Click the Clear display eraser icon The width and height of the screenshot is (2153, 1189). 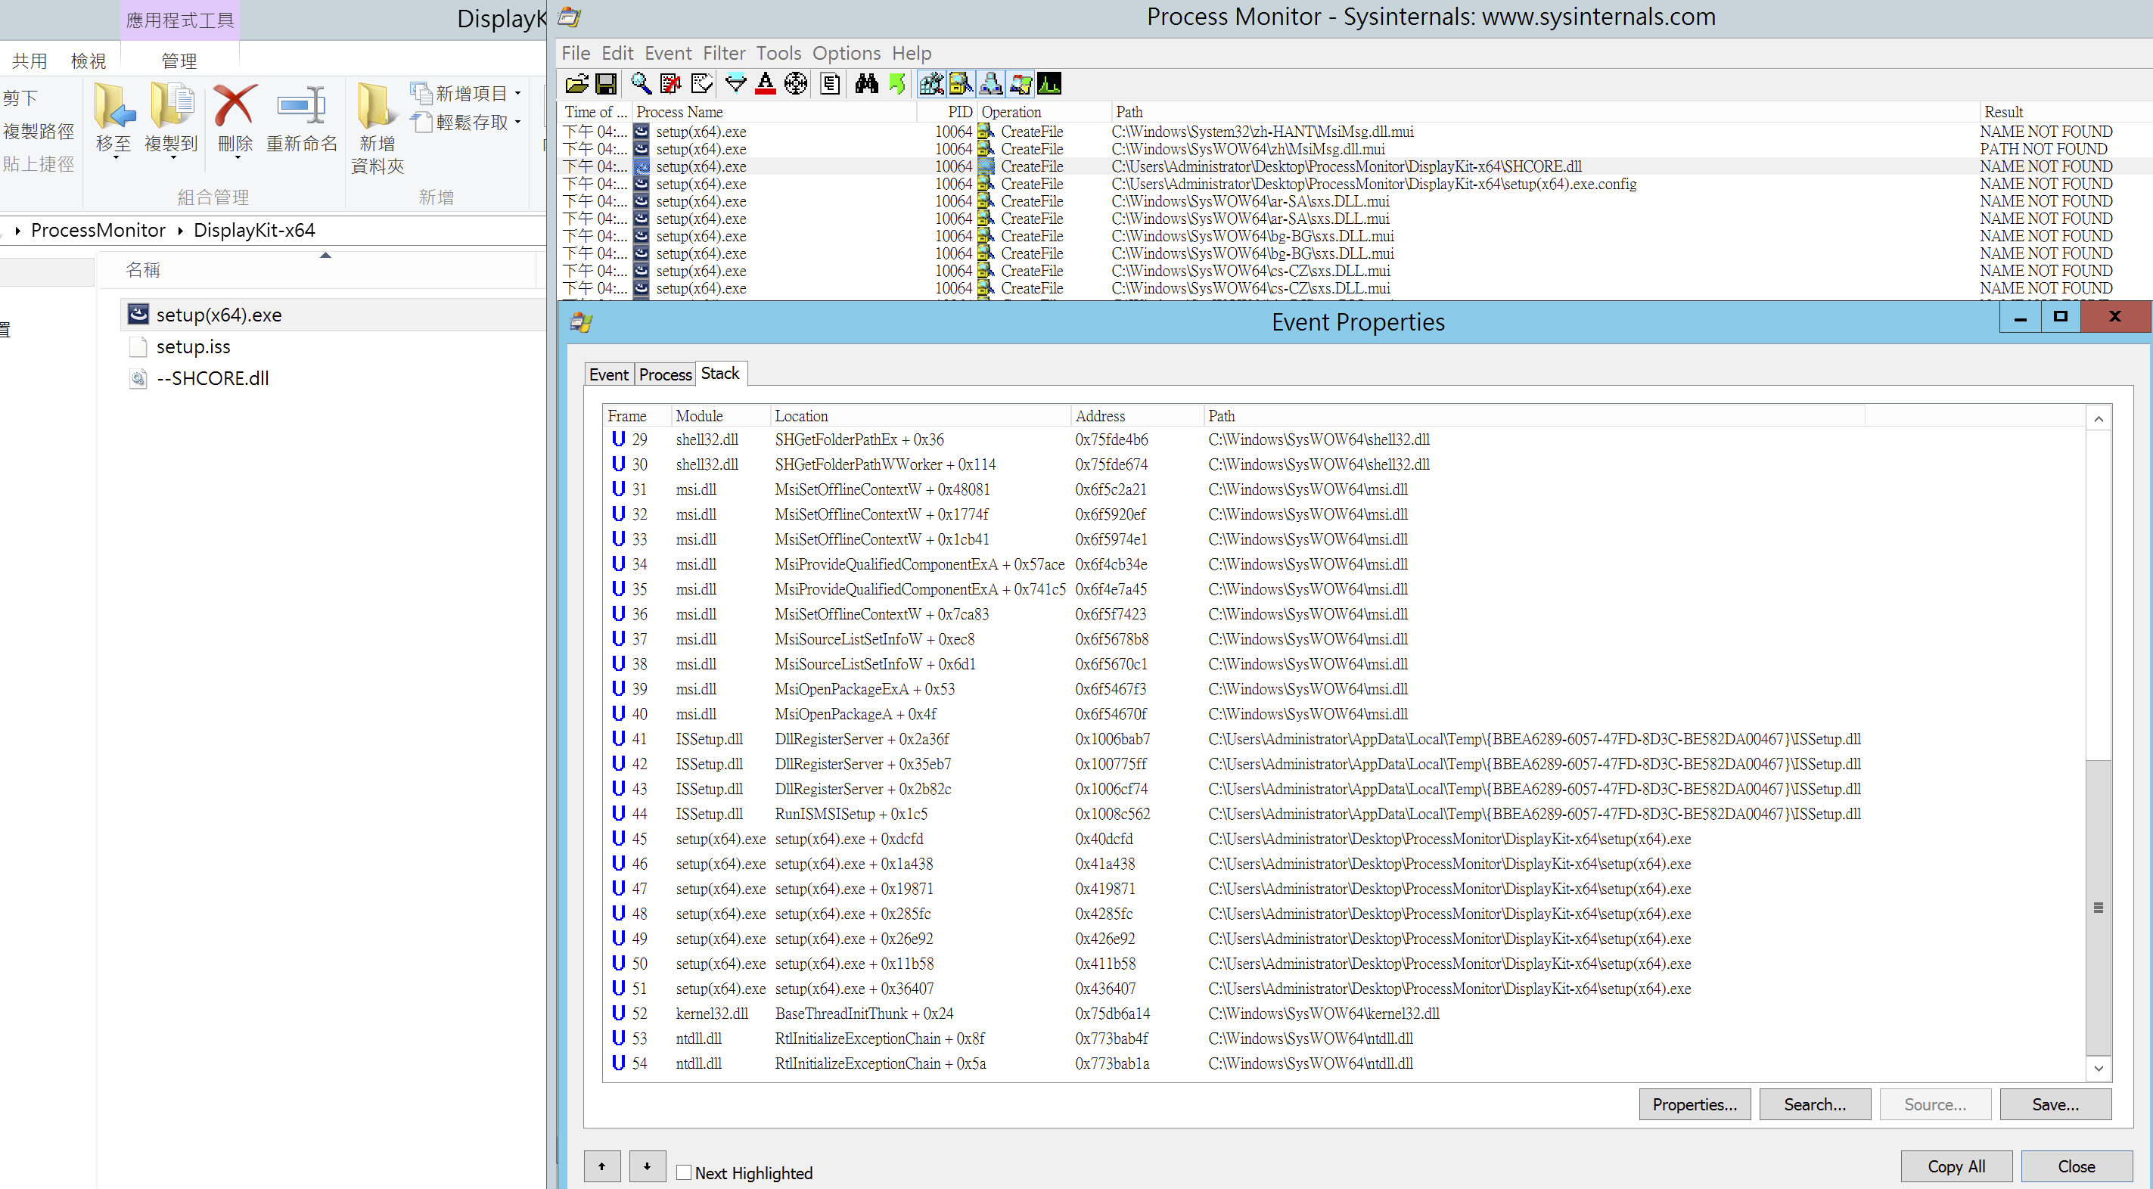(x=701, y=83)
